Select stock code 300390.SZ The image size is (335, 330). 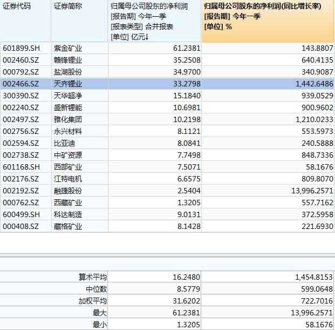20,96
